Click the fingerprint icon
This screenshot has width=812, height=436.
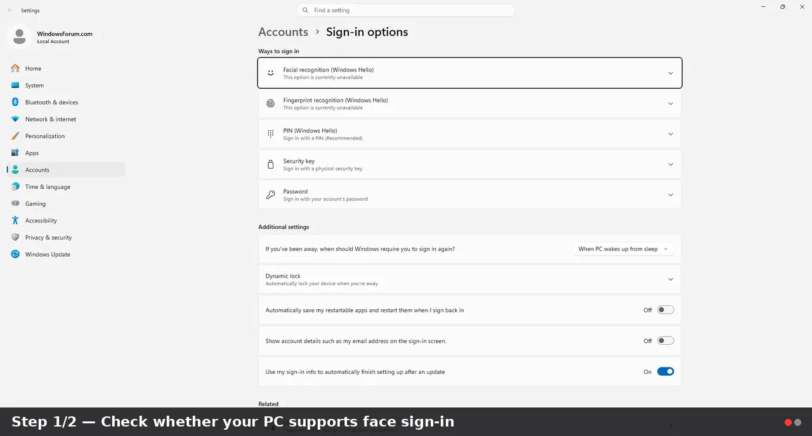coord(271,103)
